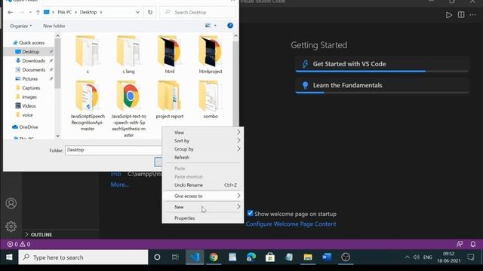Open the Organize dropdown menu
The width and height of the screenshot is (483, 271).
(20, 26)
